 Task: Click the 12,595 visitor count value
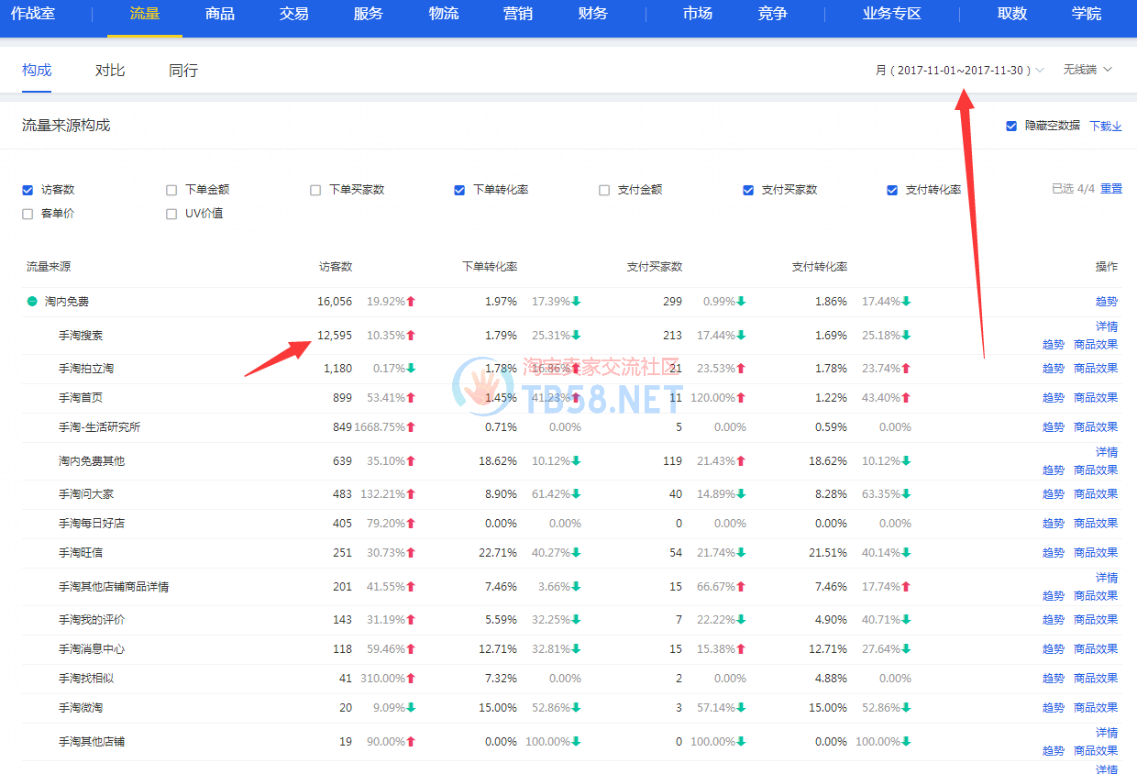(335, 336)
